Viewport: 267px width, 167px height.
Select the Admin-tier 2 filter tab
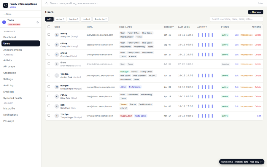point(101,19)
